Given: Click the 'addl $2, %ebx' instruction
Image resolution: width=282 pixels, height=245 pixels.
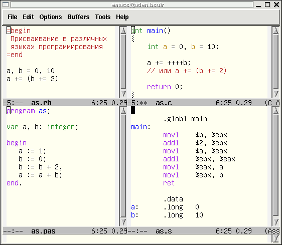Looking at the screenshot, I should tap(195, 143).
